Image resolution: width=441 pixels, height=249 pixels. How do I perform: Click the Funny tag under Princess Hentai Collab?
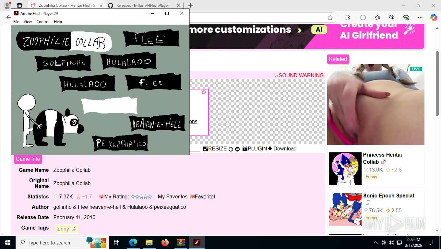tap(371, 177)
